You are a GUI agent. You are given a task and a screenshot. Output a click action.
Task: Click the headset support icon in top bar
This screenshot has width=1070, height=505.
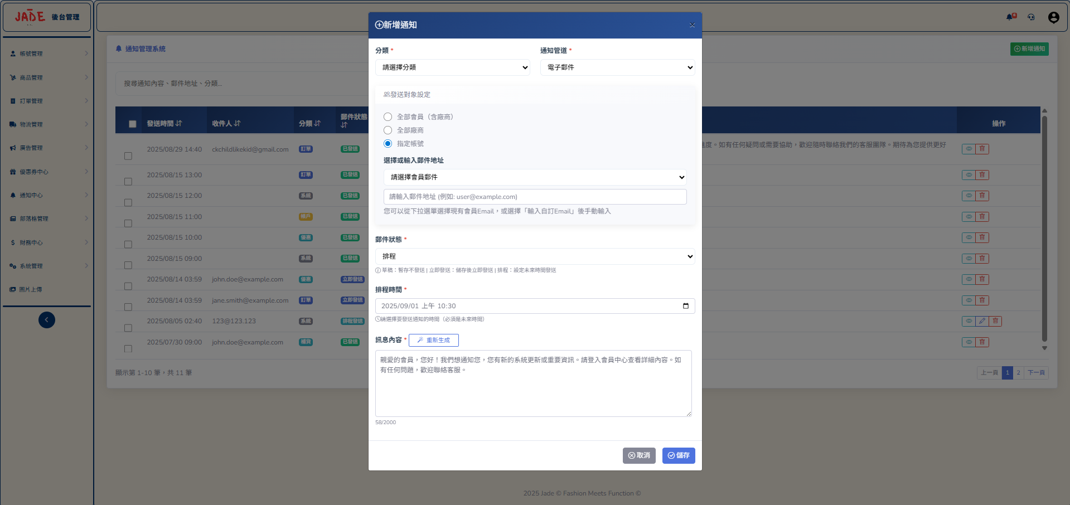(1031, 17)
